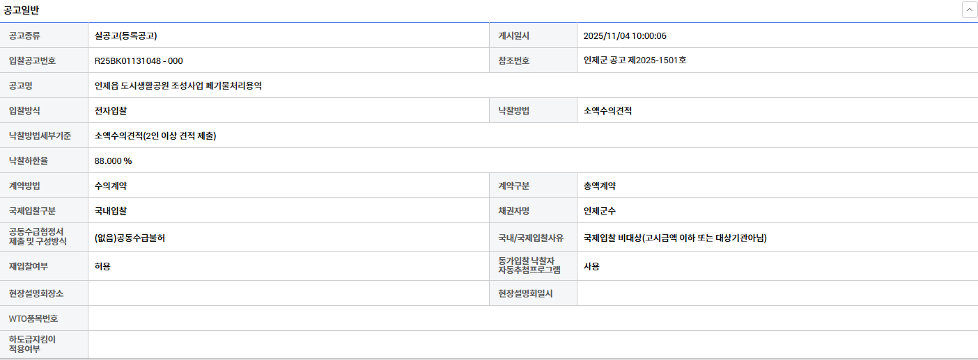Click the 허용 value for 재입찰여부
The width and height of the screenshot is (978, 360).
tap(102, 266)
